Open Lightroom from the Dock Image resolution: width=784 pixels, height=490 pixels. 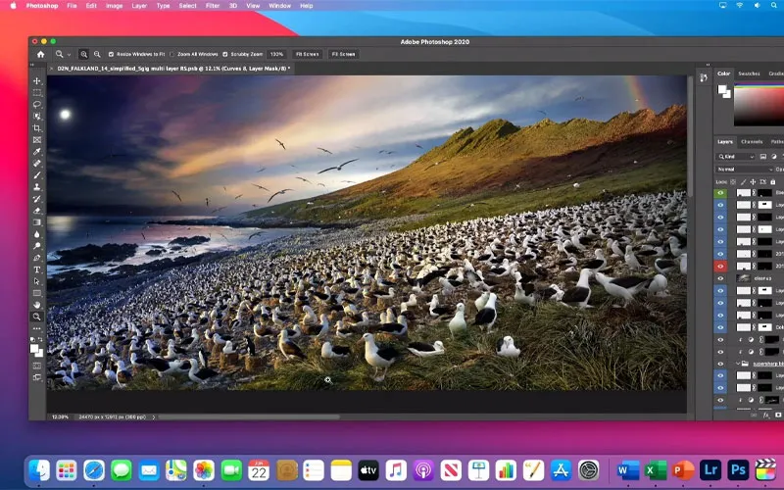pyautogui.click(x=710, y=470)
